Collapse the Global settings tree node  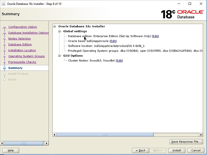[59, 31]
